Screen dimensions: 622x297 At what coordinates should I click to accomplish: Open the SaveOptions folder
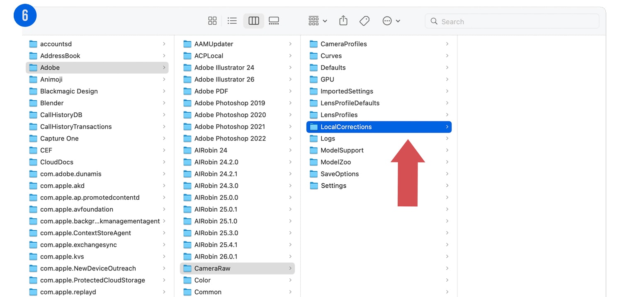[x=379, y=174]
